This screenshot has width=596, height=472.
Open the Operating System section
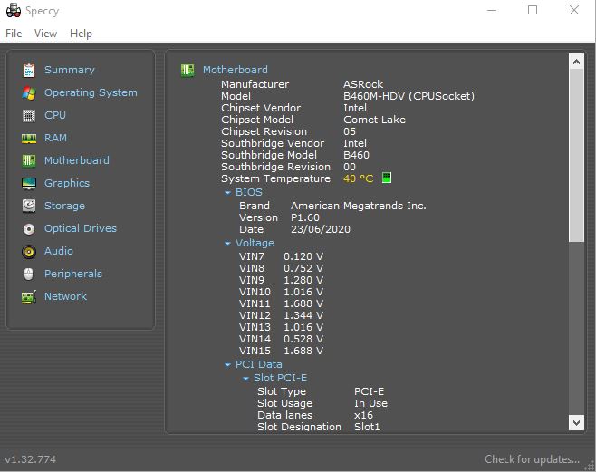tap(91, 92)
